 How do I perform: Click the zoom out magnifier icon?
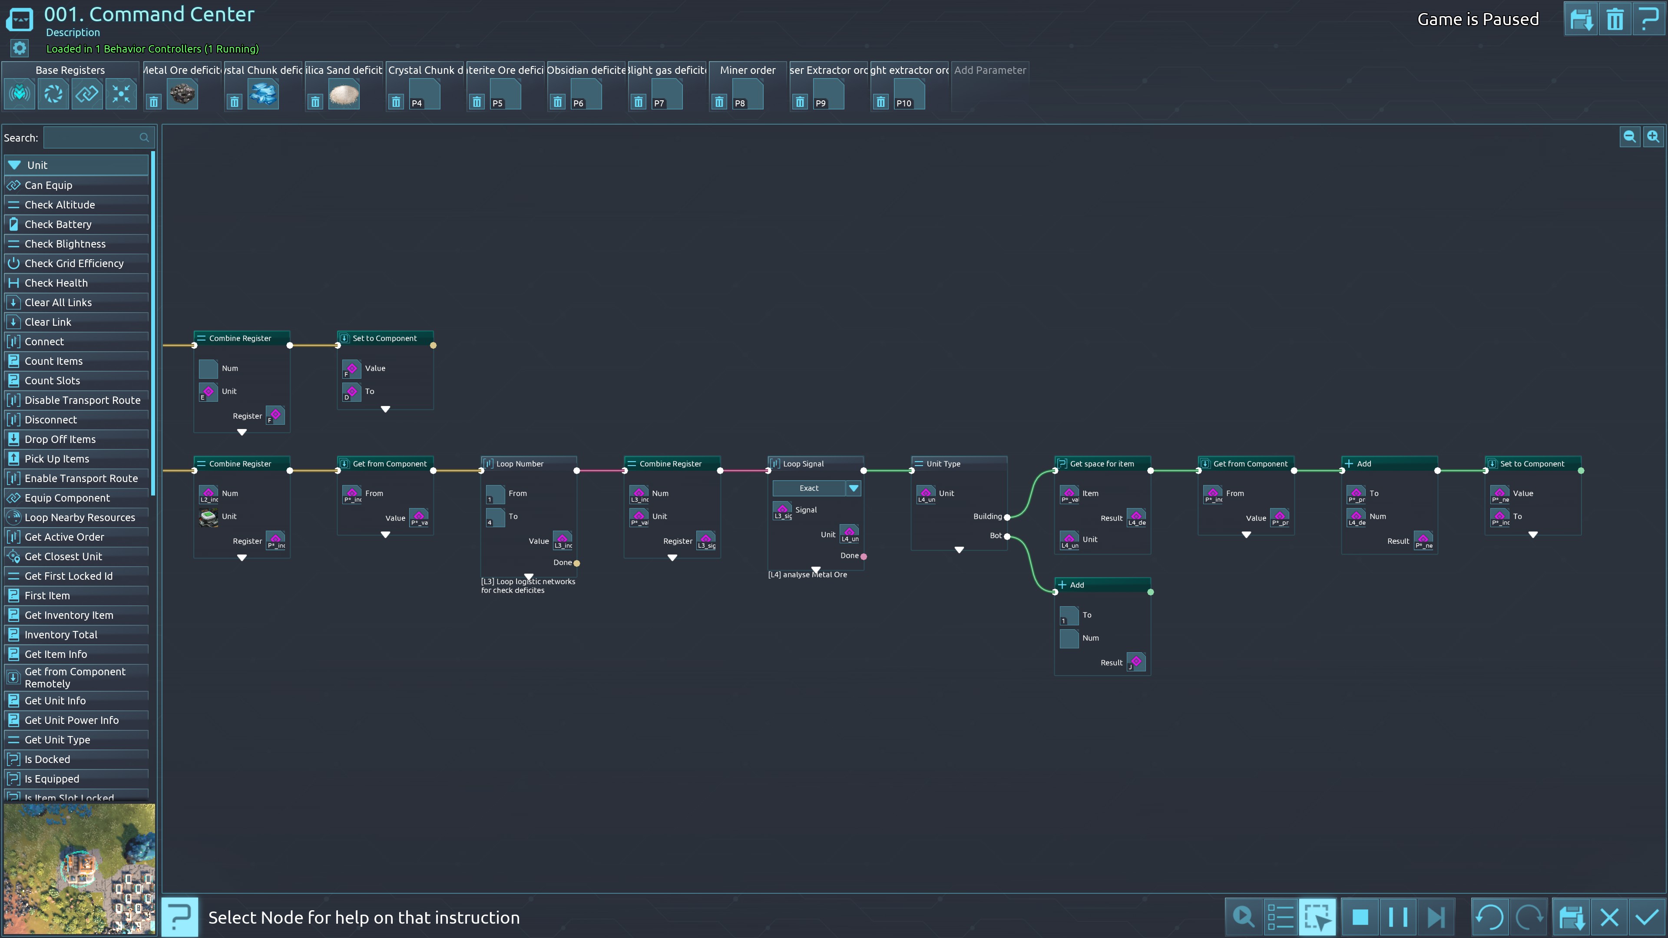coord(1629,137)
